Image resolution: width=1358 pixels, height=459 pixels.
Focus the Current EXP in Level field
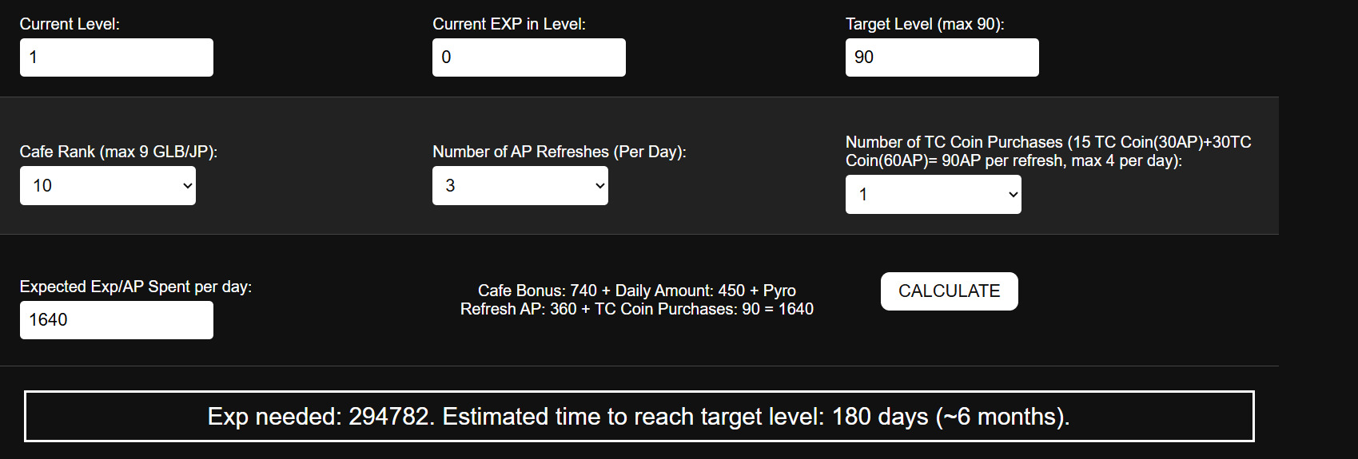(528, 57)
